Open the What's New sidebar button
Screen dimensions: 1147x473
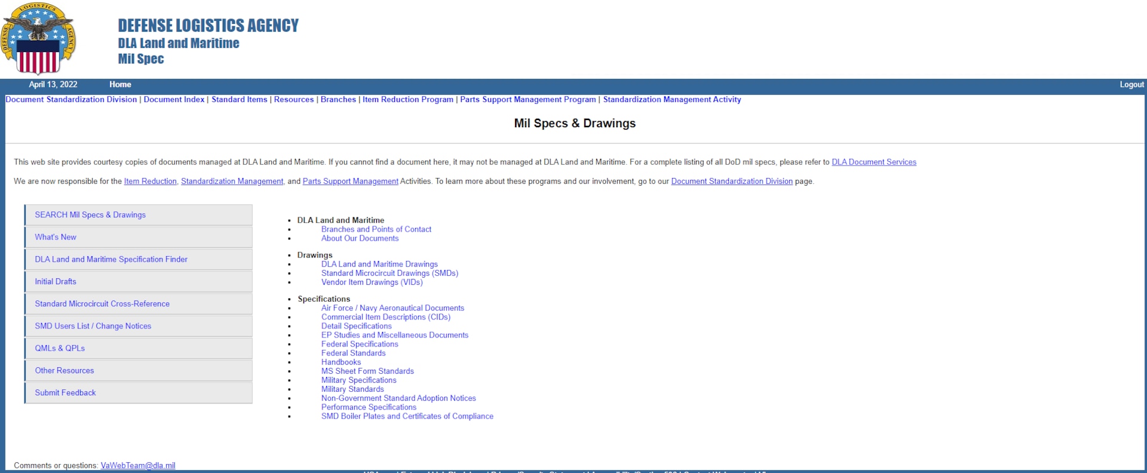[x=139, y=237]
